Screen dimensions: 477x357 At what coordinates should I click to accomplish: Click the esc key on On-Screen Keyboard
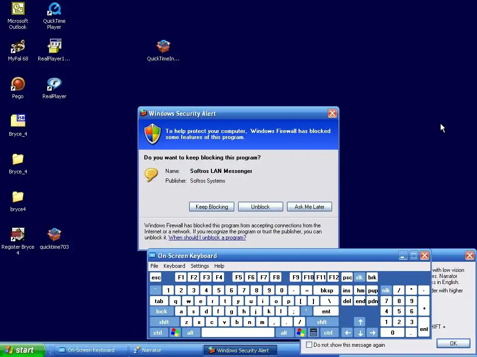156,278
